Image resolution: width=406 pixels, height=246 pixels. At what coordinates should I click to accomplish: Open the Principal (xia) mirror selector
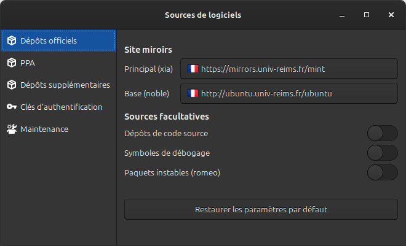289,69
